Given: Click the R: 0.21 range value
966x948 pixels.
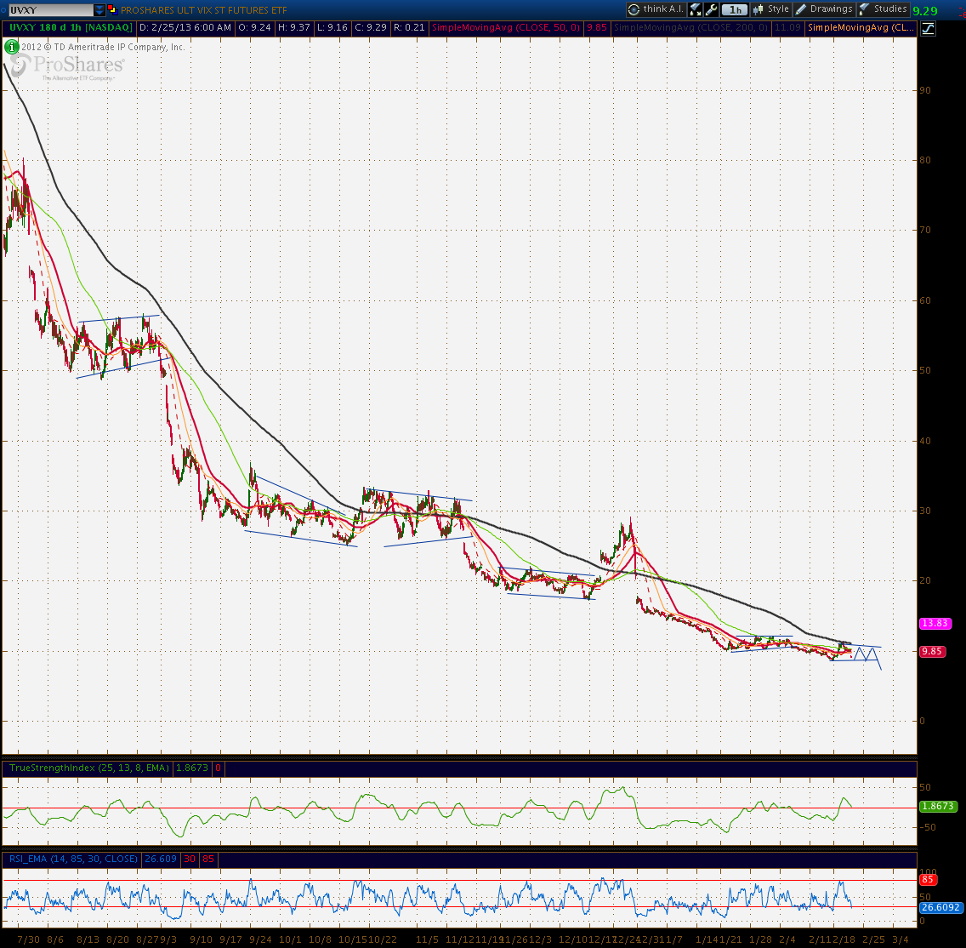Looking at the screenshot, I should (409, 28).
